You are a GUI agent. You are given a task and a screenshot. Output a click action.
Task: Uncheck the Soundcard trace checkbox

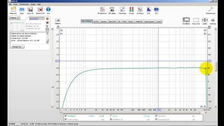(x=66, y=116)
